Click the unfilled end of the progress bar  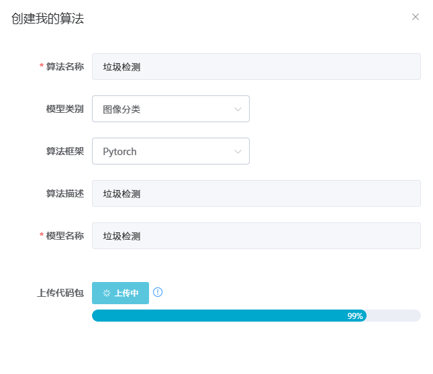pyautogui.click(x=394, y=316)
